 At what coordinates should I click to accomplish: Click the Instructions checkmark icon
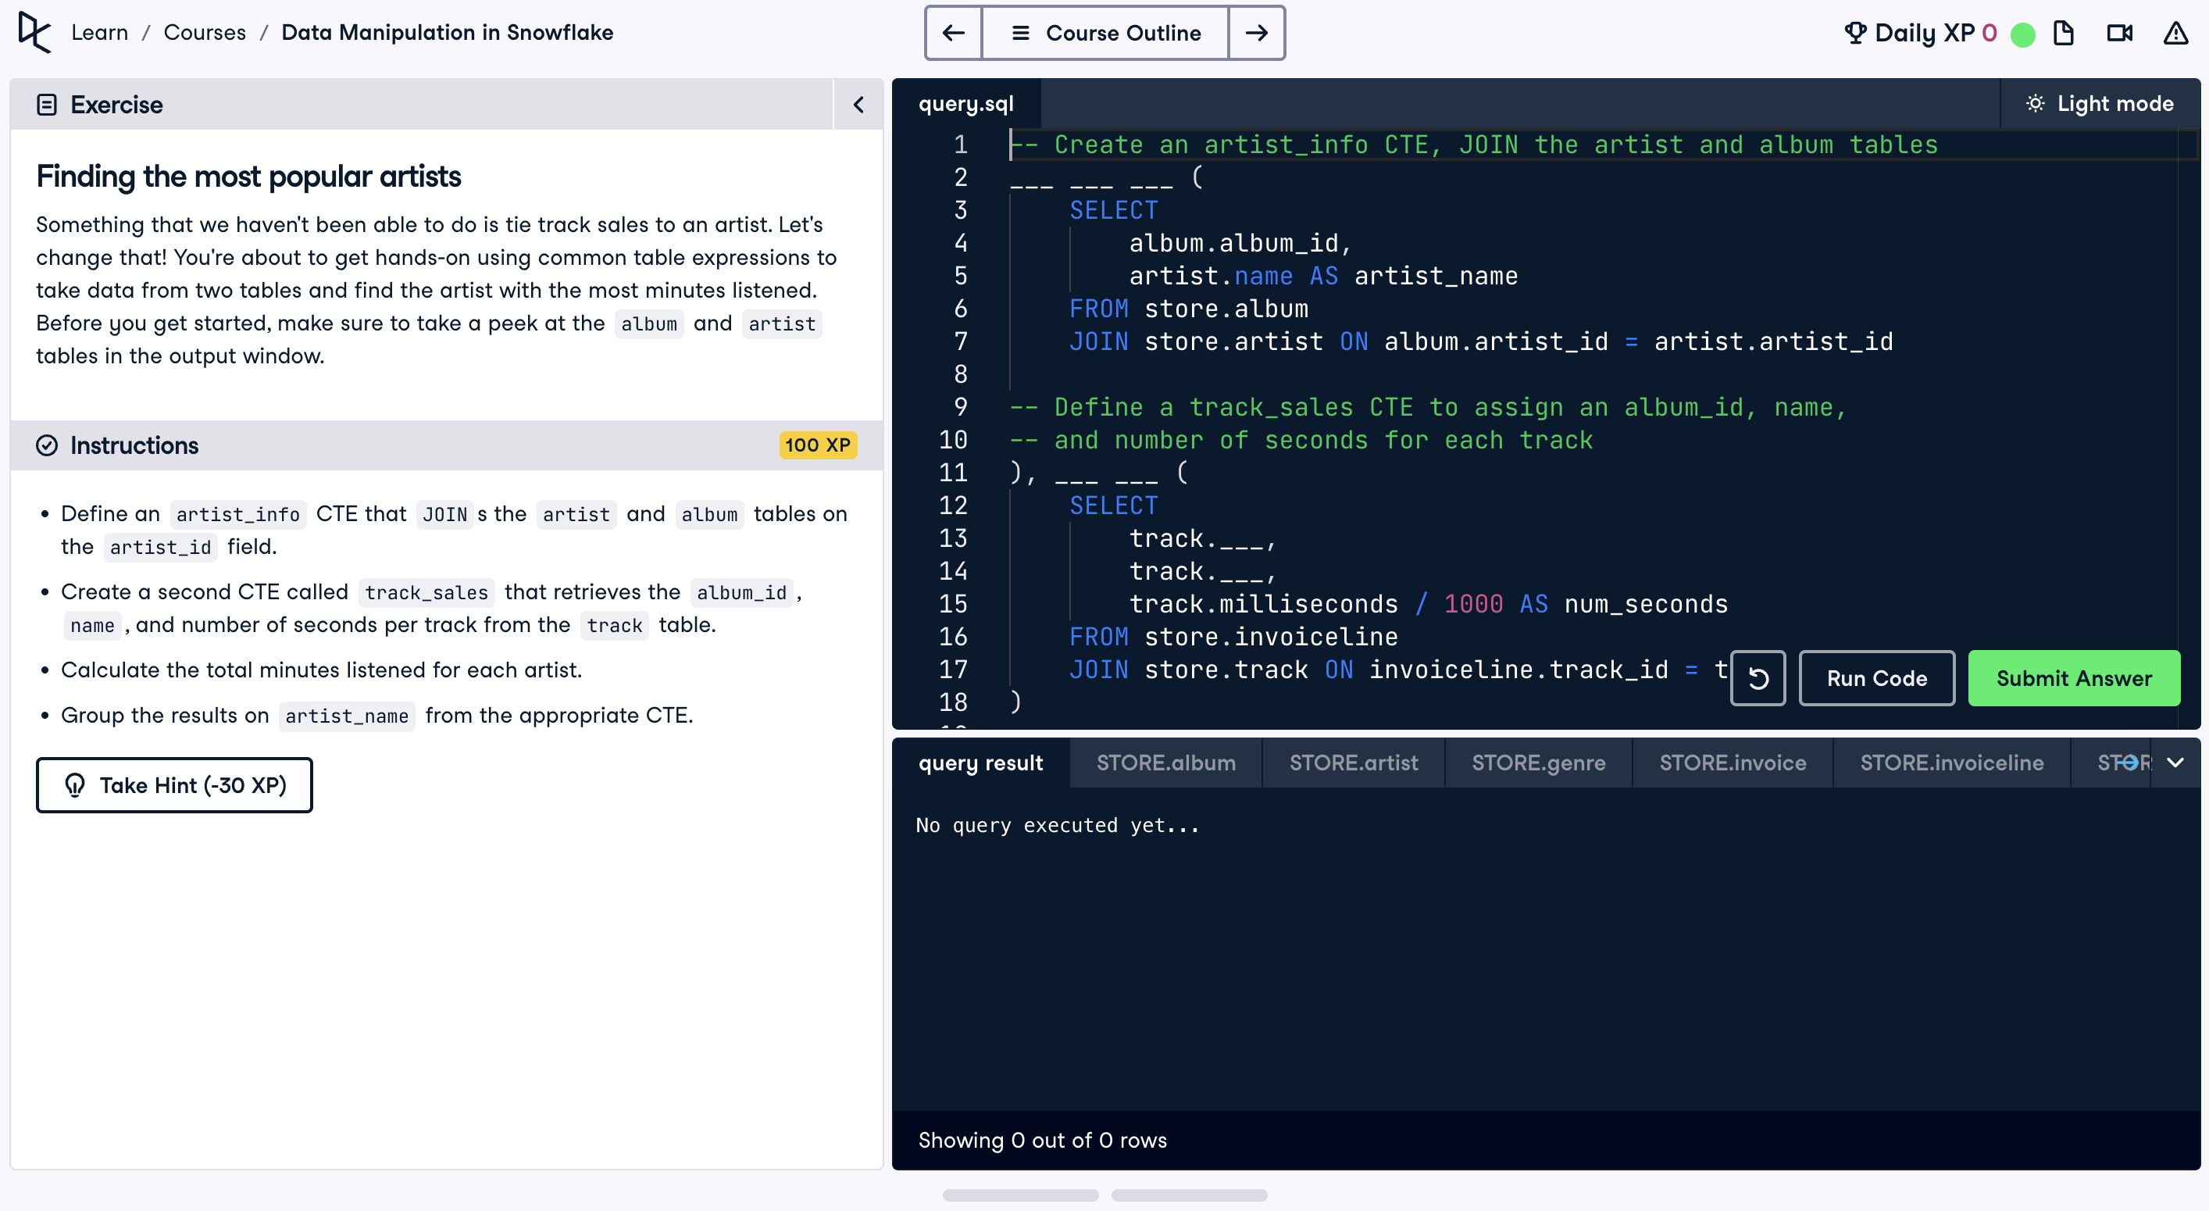(47, 445)
